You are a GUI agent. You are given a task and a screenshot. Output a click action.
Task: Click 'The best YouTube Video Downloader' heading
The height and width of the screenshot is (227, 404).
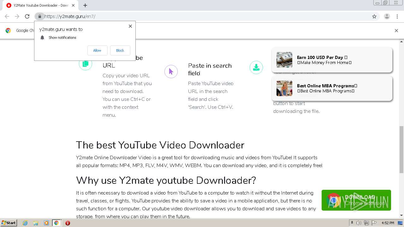click(160, 145)
